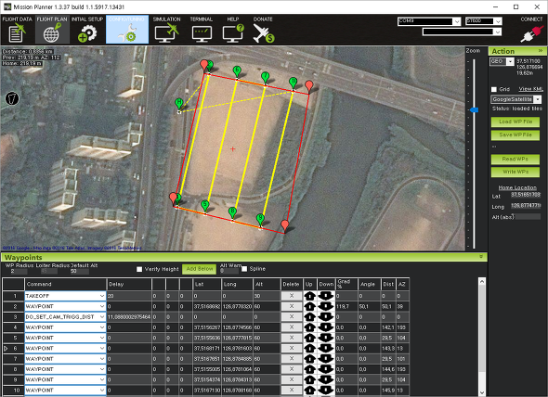Click Alt cell of TAKEOFF row
The image size is (548, 397).
(x=267, y=296)
